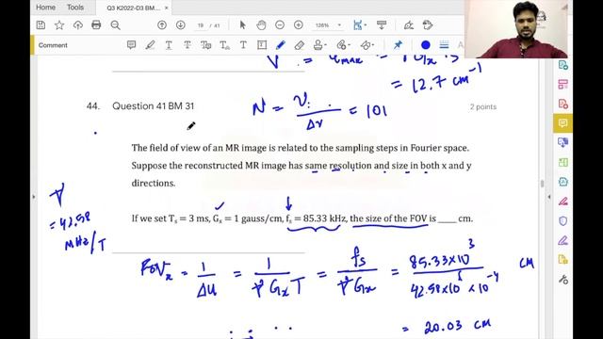Click the Save file icon
Screen dimensions: 603x339
[x=41, y=25]
